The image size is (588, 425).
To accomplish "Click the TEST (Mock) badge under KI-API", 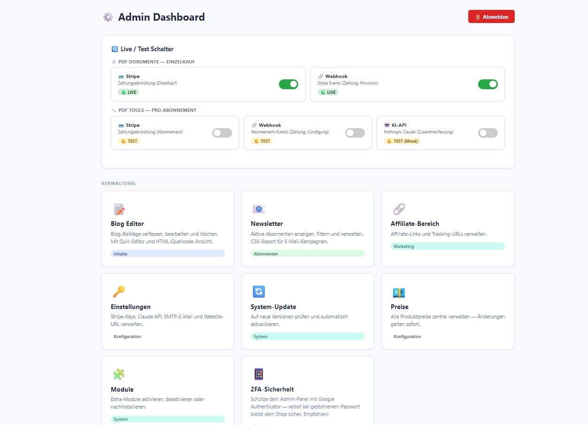I will [x=402, y=141].
